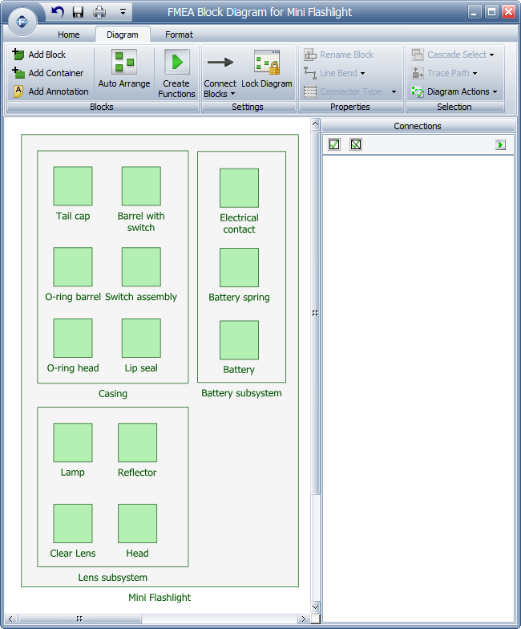Screen dimensions: 521x629
Task: Click Add Block
Action: point(38,55)
